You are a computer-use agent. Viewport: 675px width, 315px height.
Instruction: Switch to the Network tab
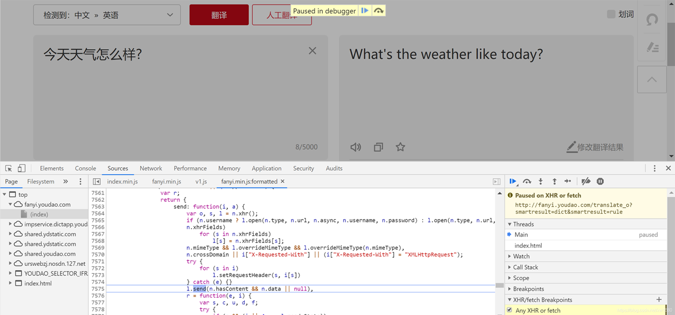tap(151, 168)
